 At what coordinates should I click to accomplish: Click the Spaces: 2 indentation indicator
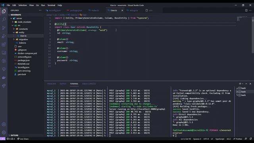click(x=197, y=139)
